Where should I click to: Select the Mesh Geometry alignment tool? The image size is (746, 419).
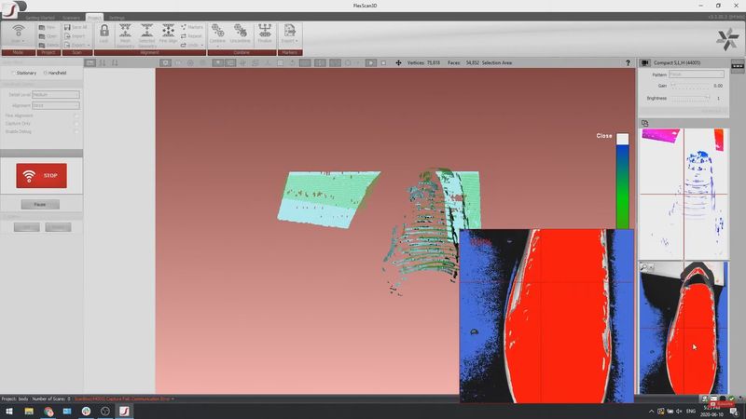(x=124, y=34)
